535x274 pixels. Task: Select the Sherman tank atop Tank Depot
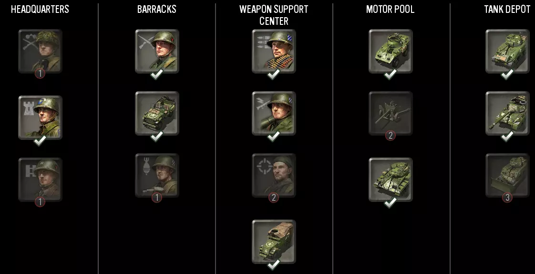pos(507,51)
